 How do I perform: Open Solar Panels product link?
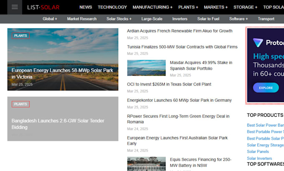coord(258,152)
